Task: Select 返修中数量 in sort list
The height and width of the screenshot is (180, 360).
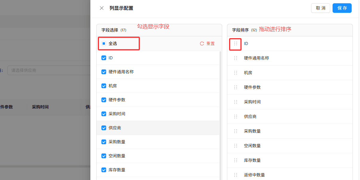Action: click(x=254, y=175)
